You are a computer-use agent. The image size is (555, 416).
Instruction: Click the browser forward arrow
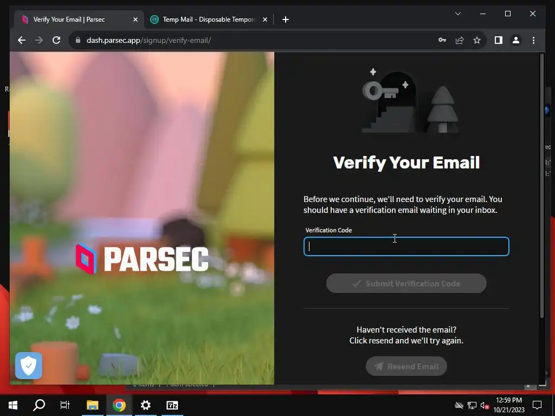click(39, 40)
